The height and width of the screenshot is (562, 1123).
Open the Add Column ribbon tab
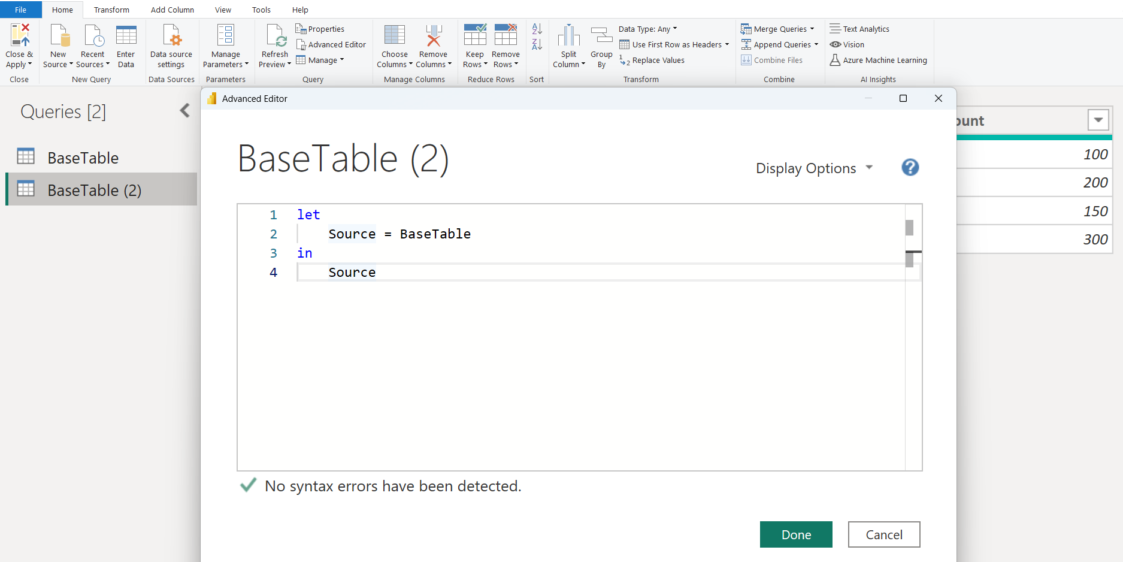(x=172, y=10)
